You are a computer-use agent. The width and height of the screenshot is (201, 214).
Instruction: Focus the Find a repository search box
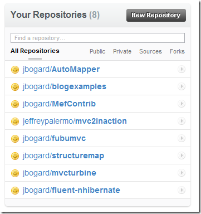tap(97, 38)
